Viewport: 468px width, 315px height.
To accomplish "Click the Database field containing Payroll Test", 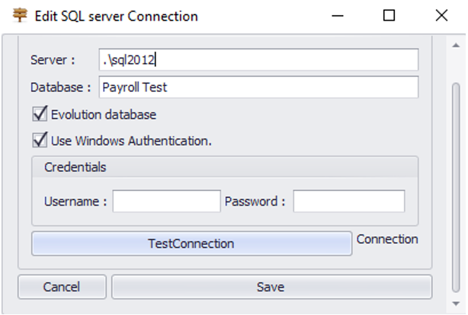I will (x=258, y=87).
